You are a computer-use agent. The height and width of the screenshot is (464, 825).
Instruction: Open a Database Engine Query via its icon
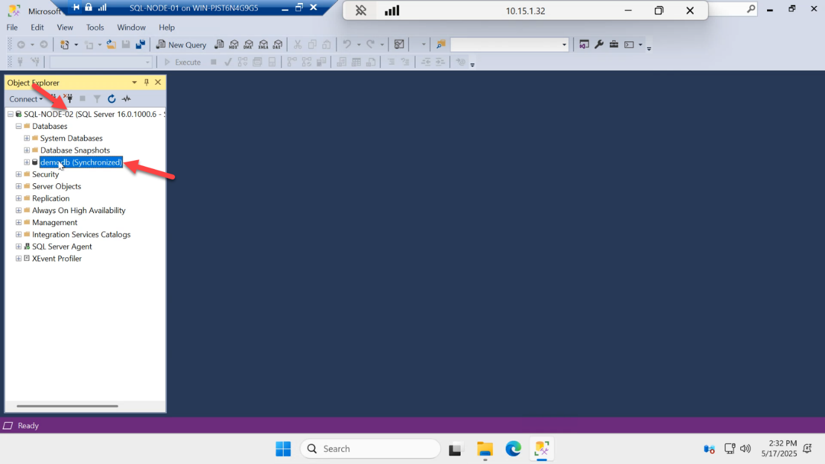coord(219,45)
